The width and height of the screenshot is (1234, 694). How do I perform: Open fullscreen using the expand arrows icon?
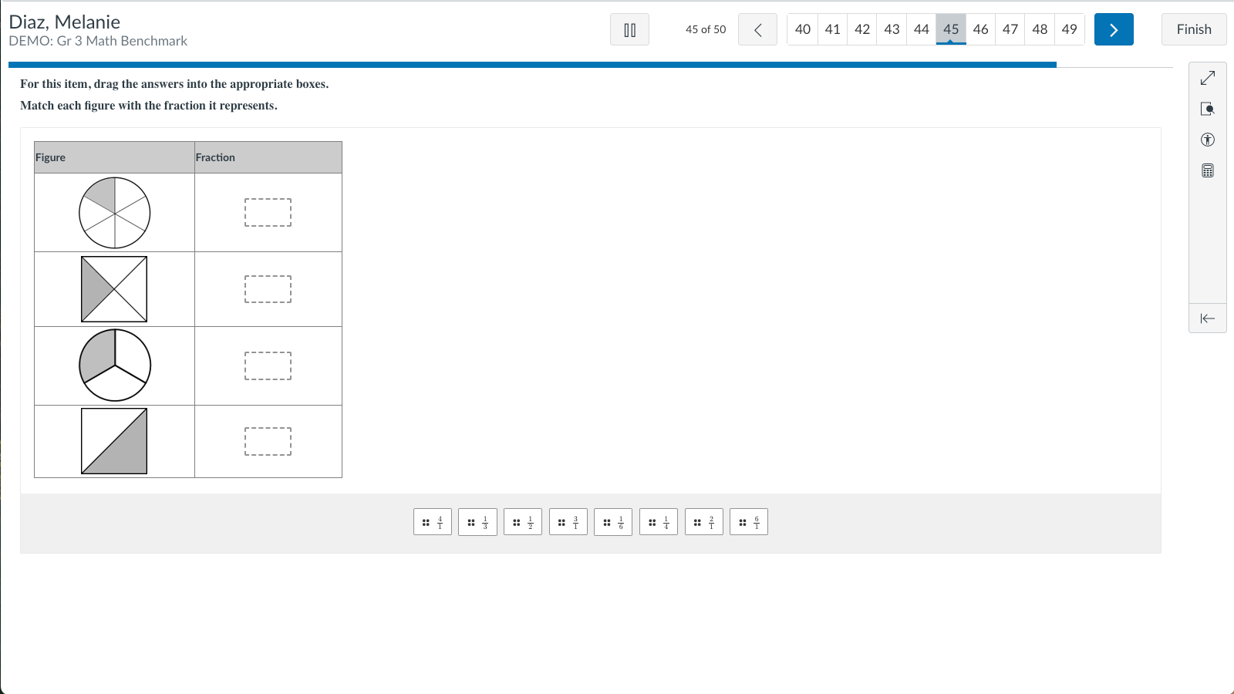1208,78
